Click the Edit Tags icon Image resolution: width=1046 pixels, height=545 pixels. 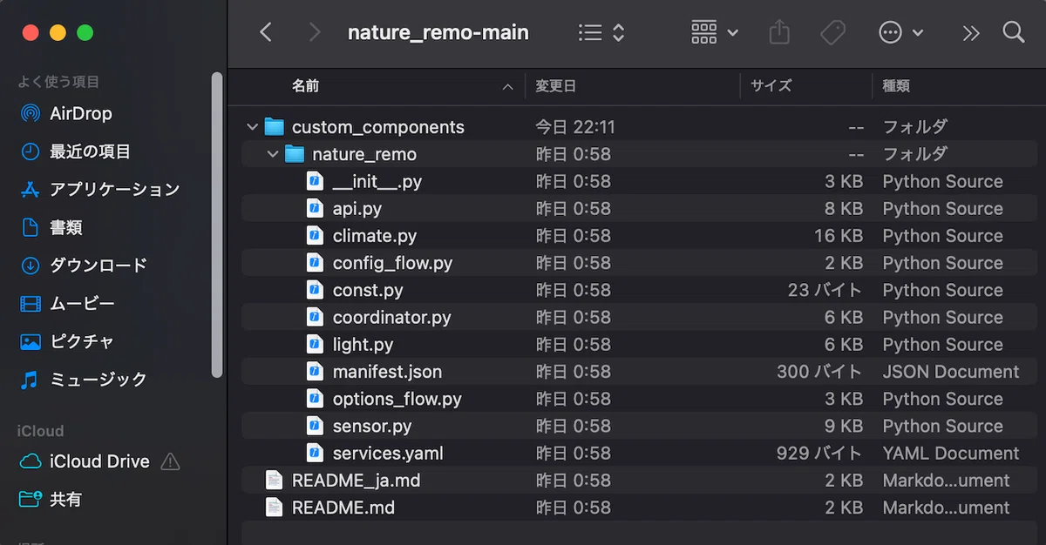point(832,33)
